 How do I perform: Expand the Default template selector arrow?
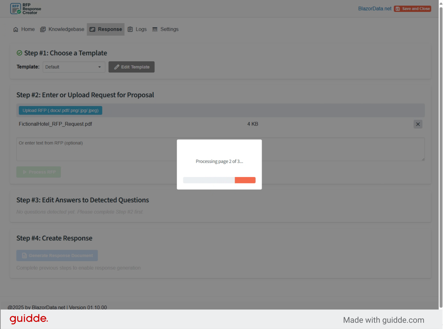point(99,67)
